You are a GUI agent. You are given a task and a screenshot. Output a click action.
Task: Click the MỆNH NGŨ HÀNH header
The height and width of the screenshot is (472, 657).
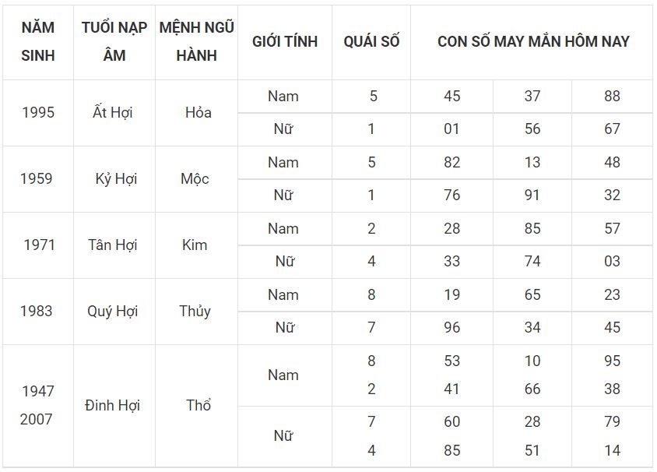(196, 41)
